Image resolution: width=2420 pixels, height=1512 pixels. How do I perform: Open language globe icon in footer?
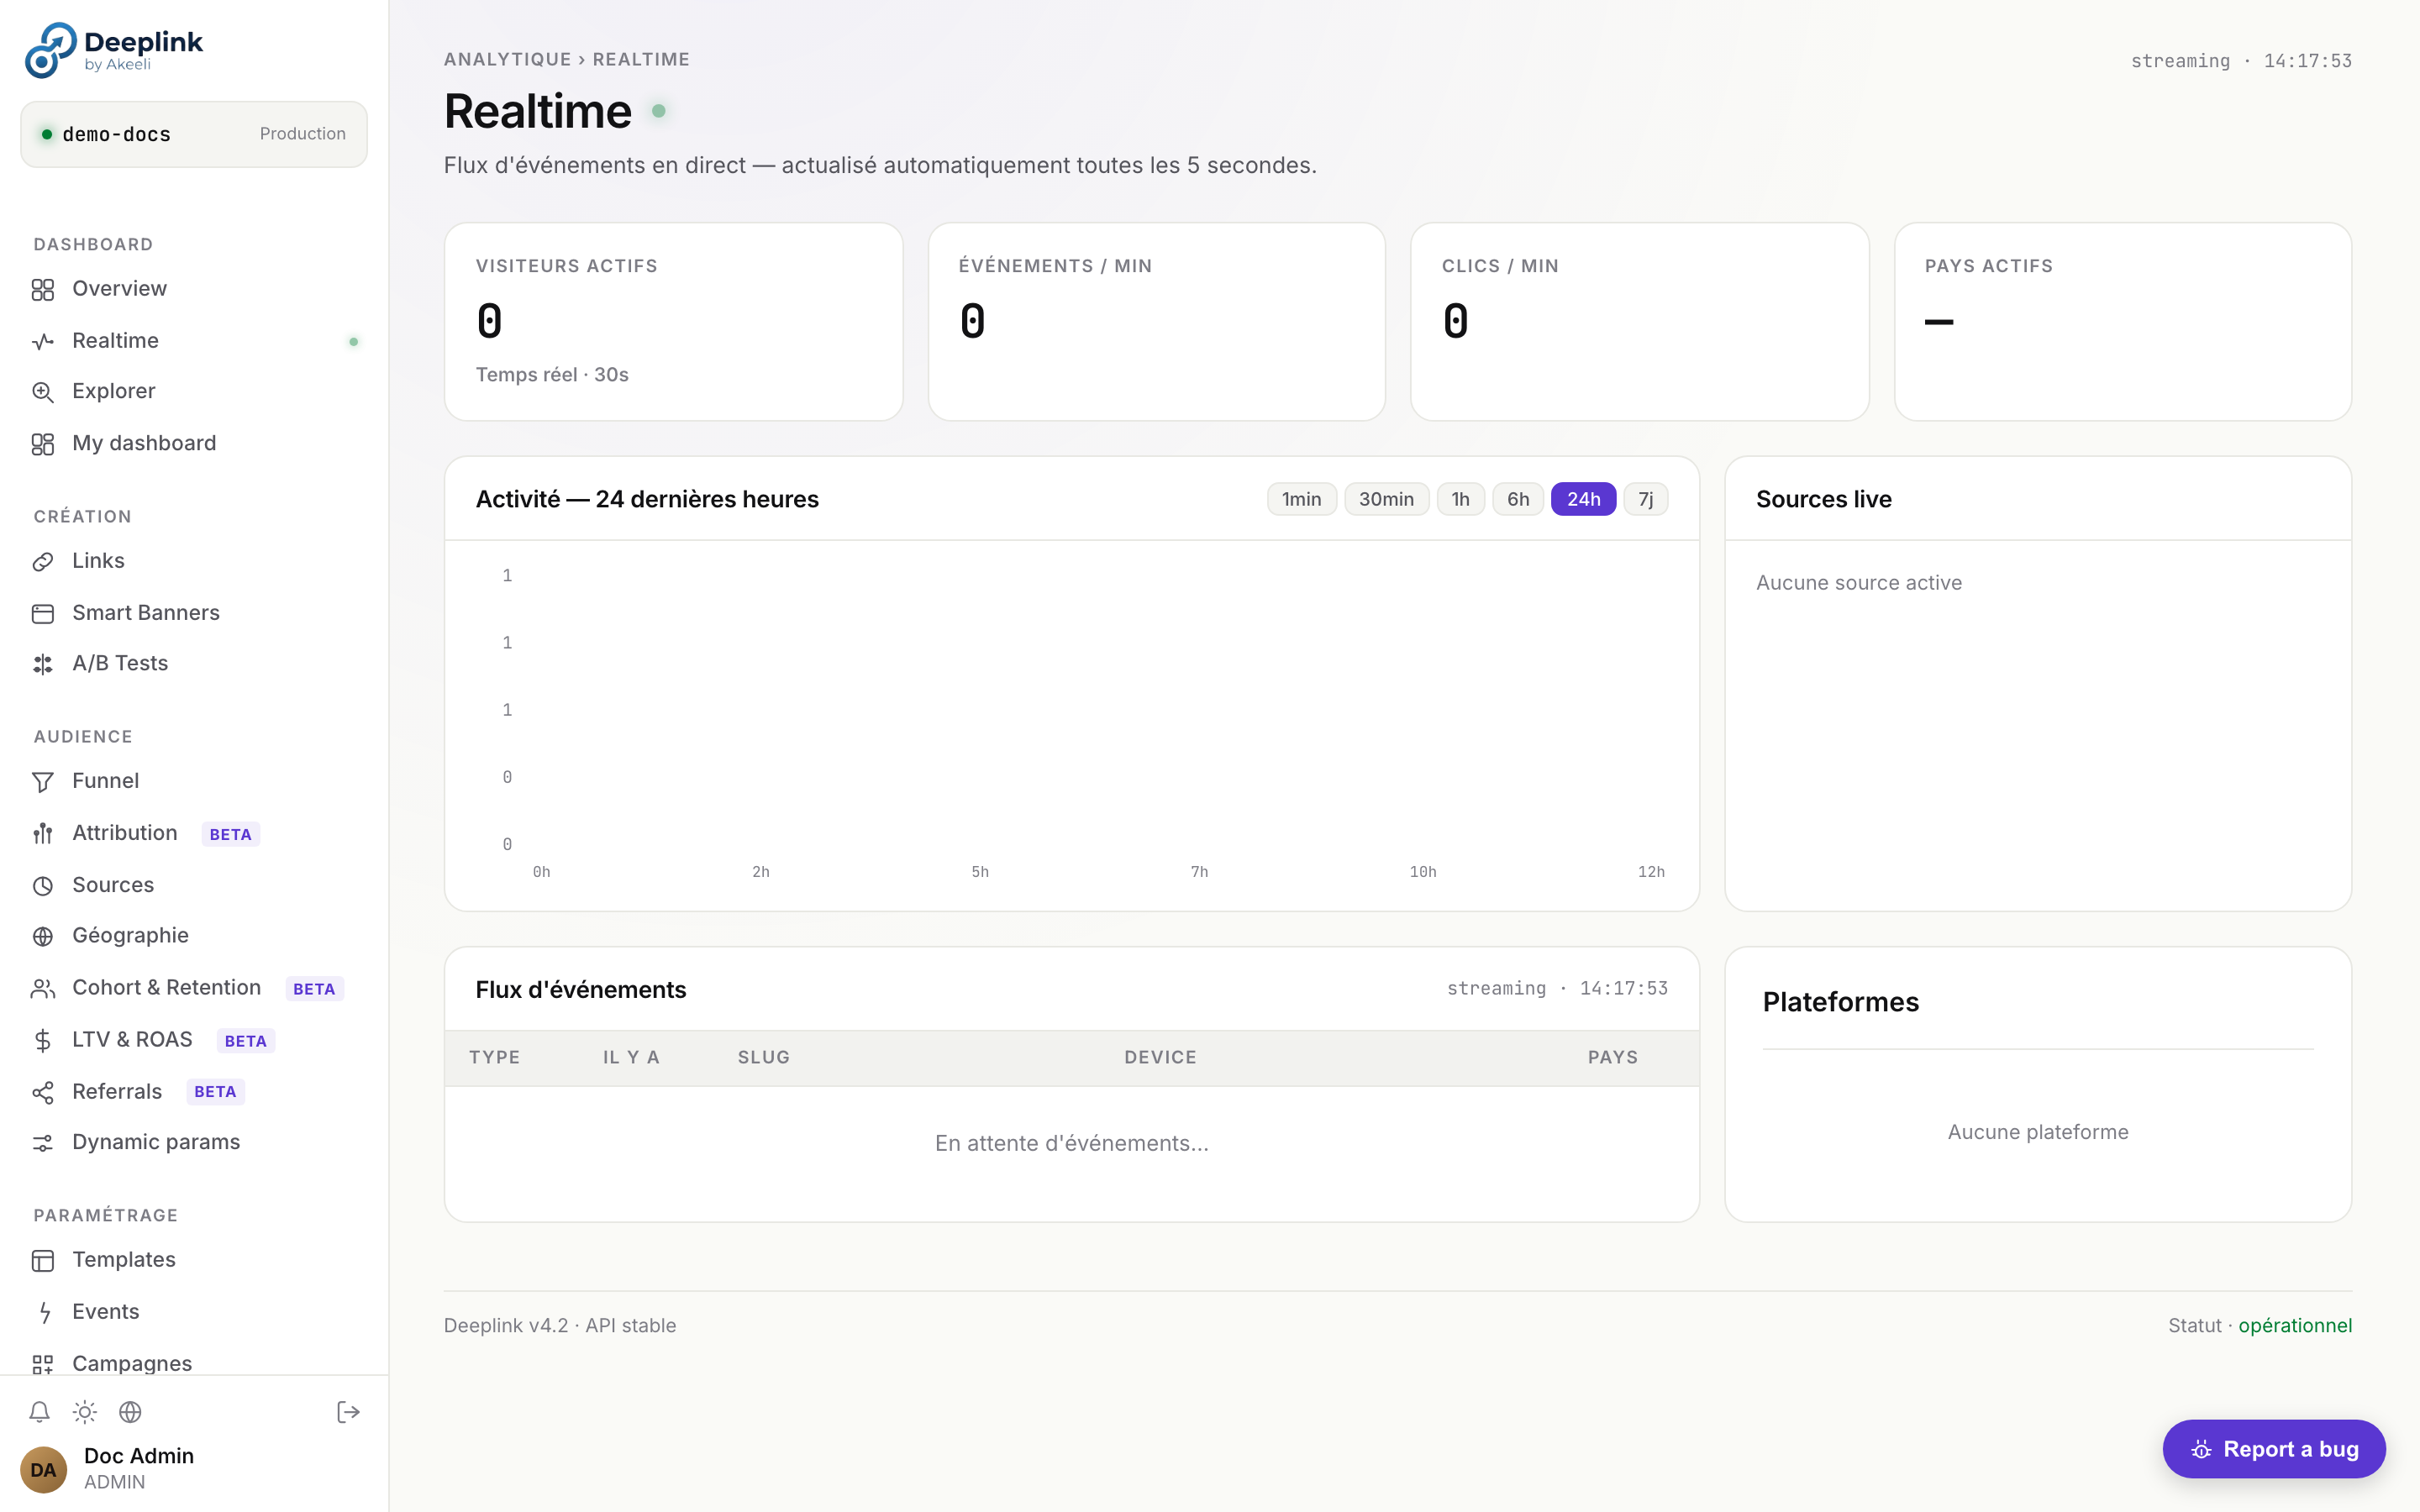130,1412
